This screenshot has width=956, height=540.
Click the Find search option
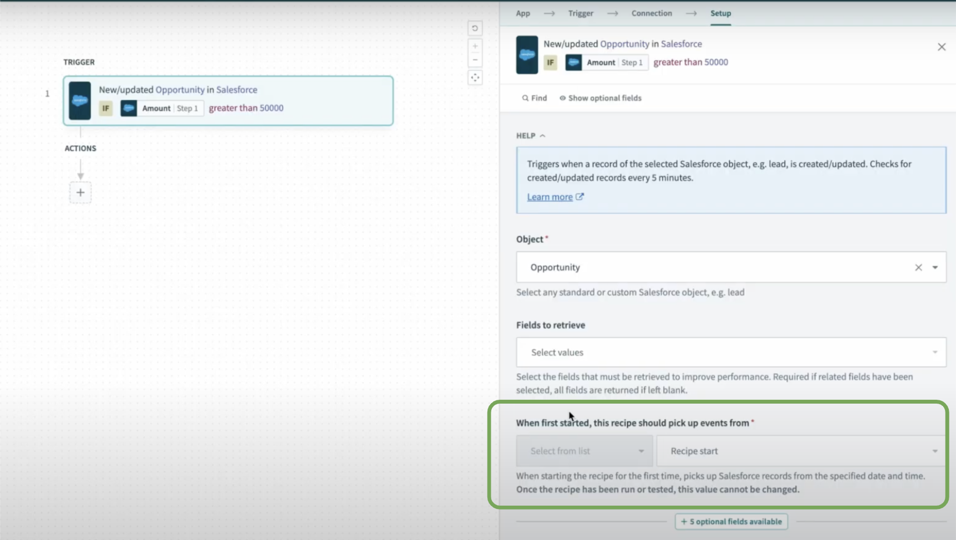(x=534, y=98)
